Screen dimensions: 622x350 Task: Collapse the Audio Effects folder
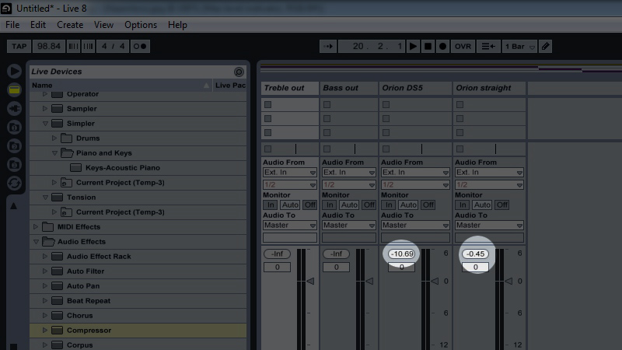pyautogui.click(x=35, y=241)
